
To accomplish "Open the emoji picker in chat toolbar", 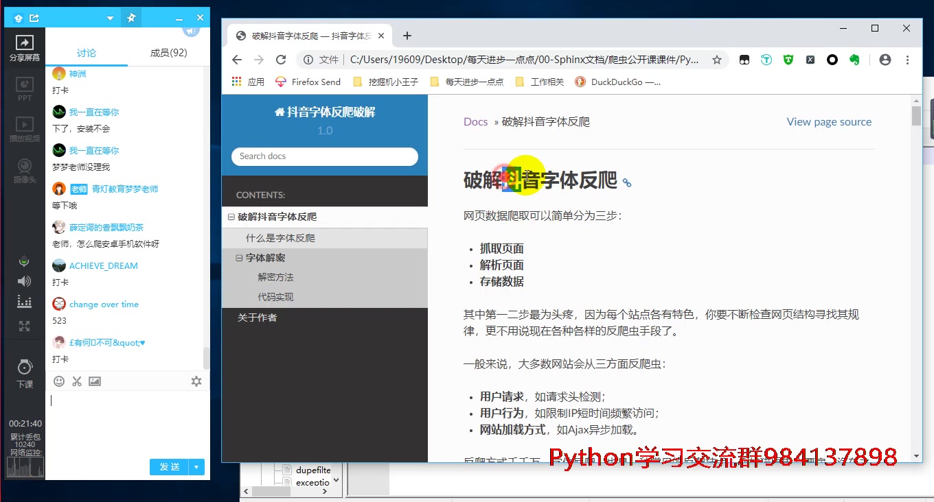I will pyautogui.click(x=58, y=381).
